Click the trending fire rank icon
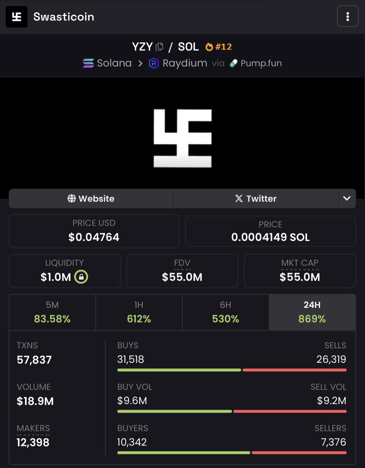 pos(209,47)
